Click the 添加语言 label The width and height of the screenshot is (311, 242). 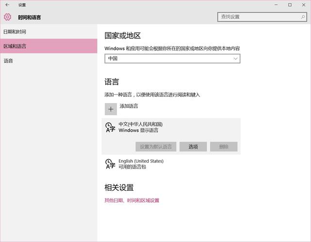pos(129,106)
